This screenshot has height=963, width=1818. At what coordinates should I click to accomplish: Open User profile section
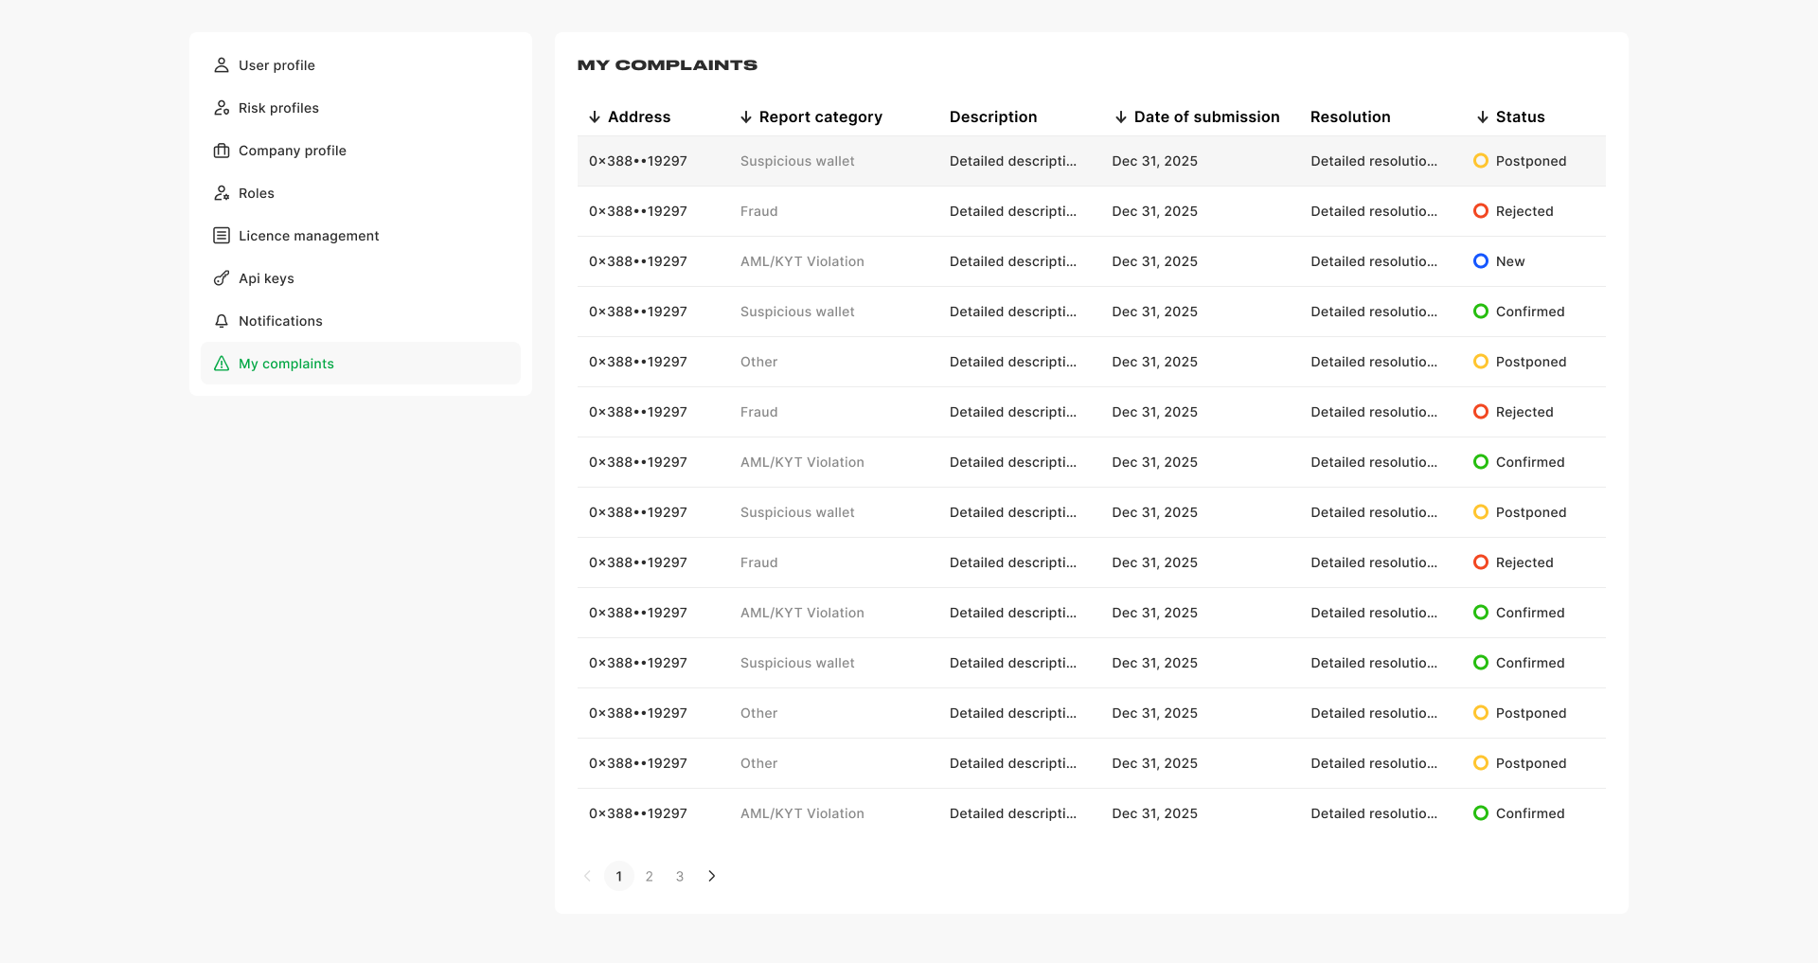click(x=361, y=65)
